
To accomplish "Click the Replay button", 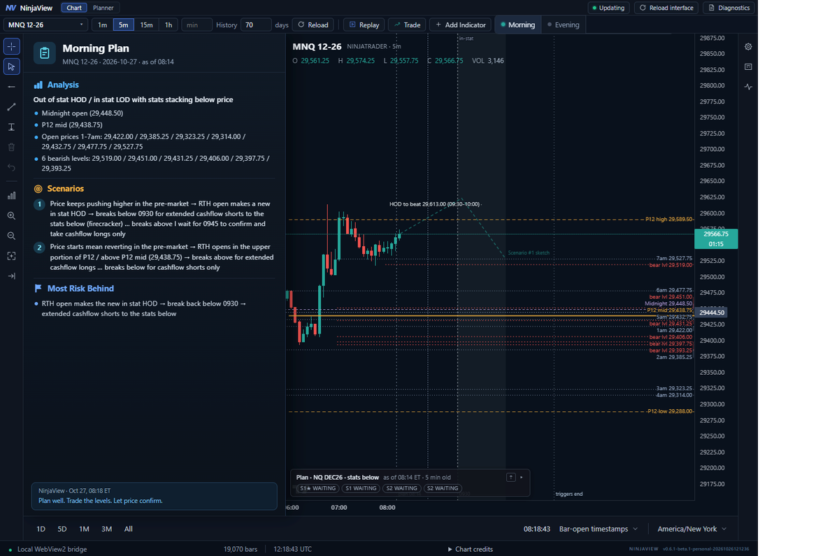I will (x=364, y=24).
